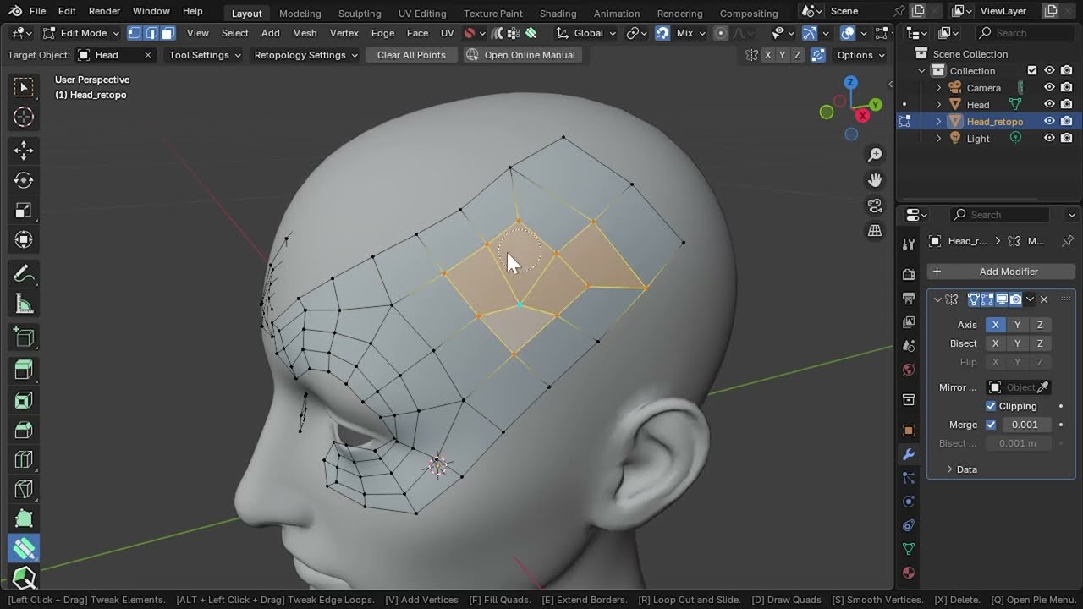1083x609 pixels.
Task: Select the Annotate tool
Action: (x=24, y=273)
